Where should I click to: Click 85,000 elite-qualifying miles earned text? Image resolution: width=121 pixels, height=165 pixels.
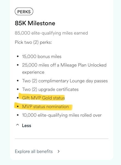[x=51, y=33]
